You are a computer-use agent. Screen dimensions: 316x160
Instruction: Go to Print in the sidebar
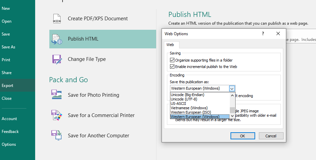[x=6, y=60]
